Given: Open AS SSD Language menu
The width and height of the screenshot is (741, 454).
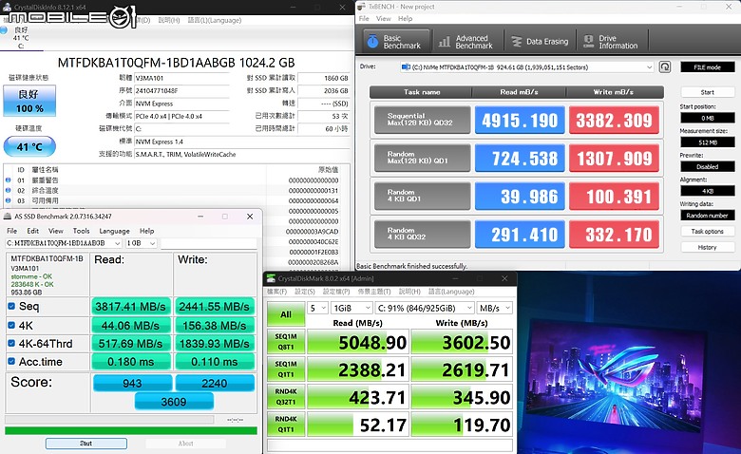Looking at the screenshot, I should click(114, 231).
